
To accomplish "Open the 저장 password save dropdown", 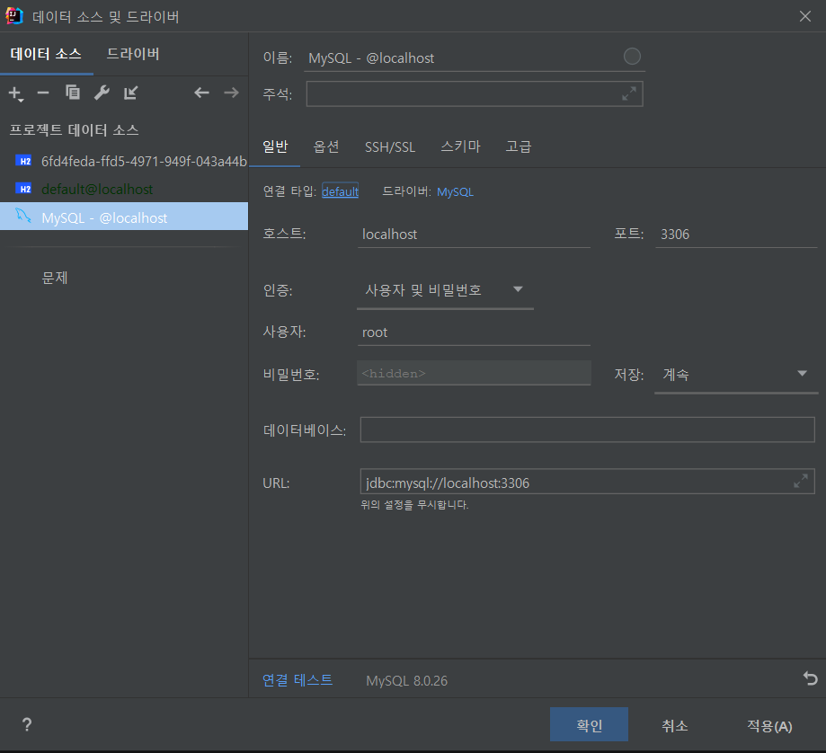I will click(736, 375).
